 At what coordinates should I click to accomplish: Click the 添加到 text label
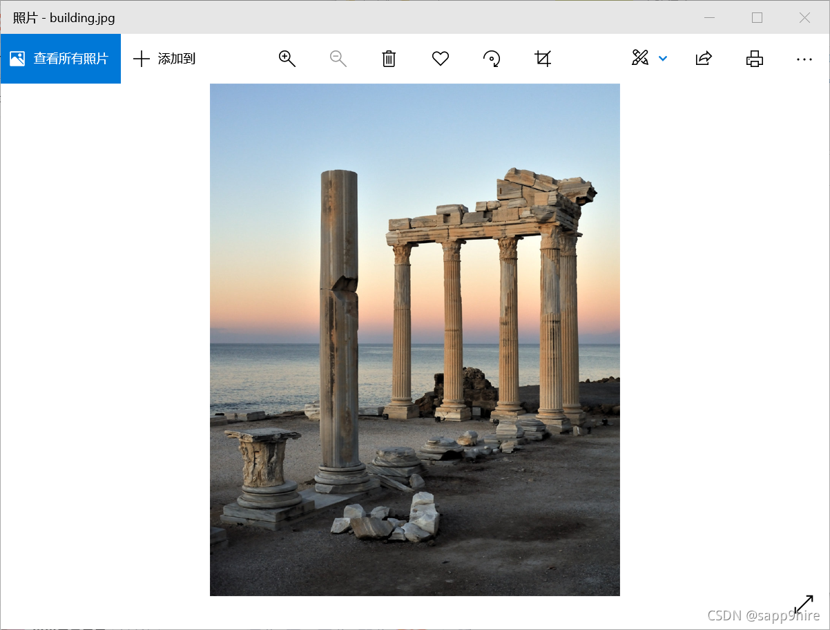177,59
